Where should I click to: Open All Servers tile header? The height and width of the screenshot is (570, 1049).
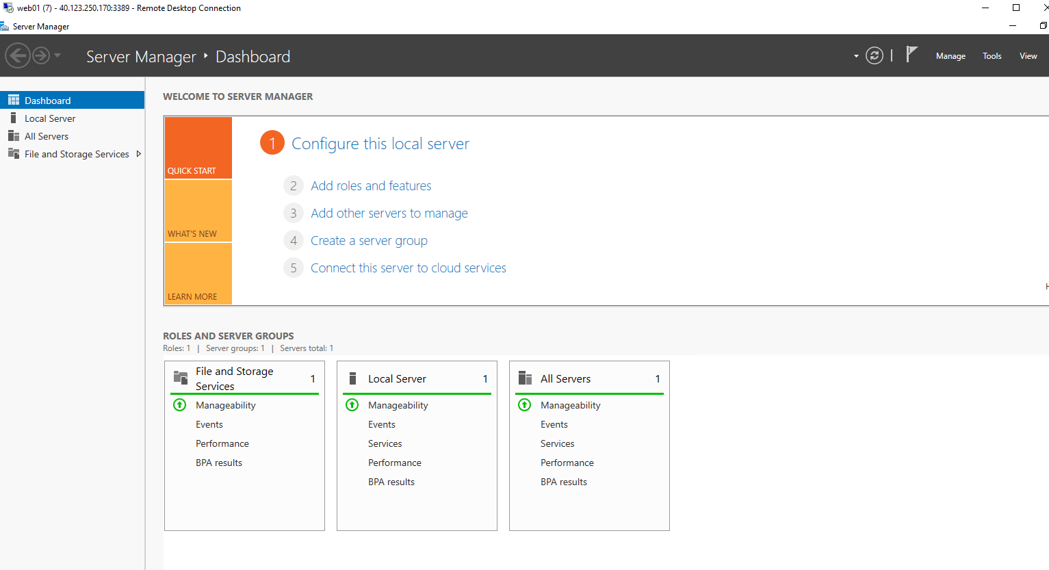click(589, 378)
